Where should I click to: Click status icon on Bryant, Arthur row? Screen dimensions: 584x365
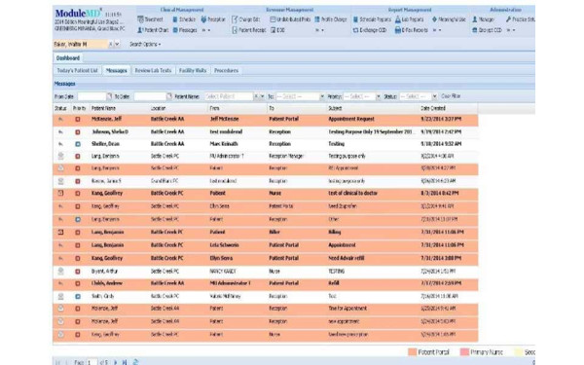click(x=60, y=272)
